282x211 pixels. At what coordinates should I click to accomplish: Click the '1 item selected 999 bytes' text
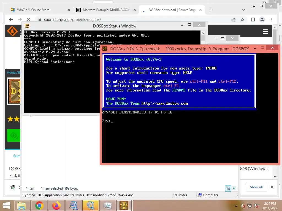point(59,188)
